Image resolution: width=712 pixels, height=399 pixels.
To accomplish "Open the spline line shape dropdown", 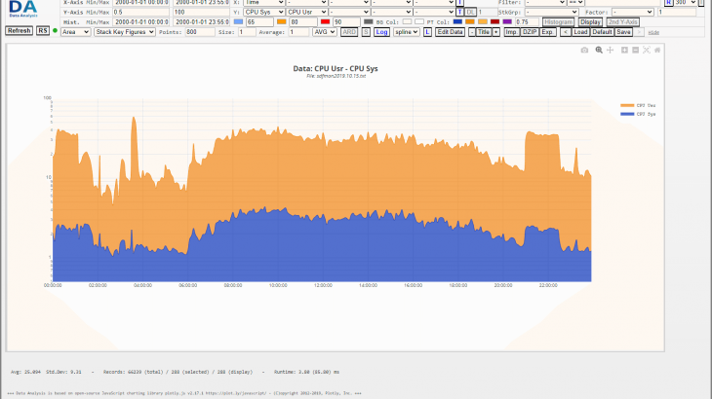I will coord(406,32).
